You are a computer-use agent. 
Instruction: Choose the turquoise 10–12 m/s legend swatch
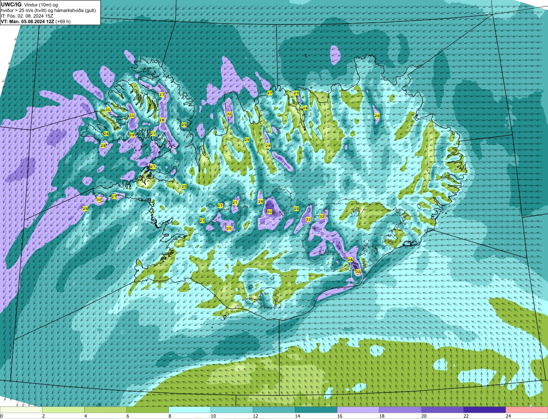coord(232,410)
